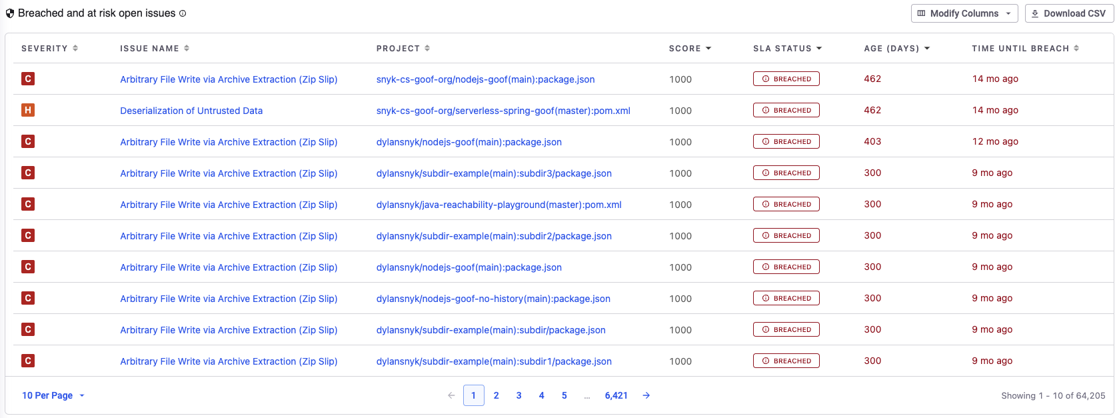
Task: Jump to last page 6,421
Action: click(616, 395)
